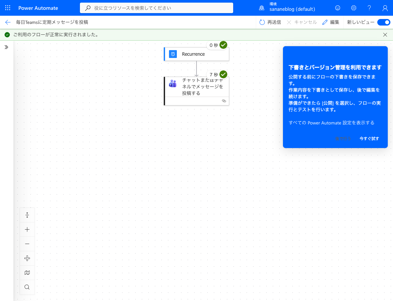The image size is (393, 301).
Task: Select the Recurrence trigger card
Action: point(196,54)
